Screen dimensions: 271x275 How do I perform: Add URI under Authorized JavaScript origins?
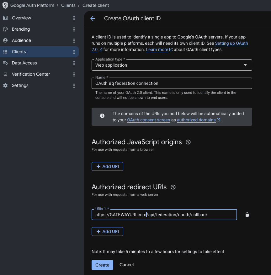(107, 166)
